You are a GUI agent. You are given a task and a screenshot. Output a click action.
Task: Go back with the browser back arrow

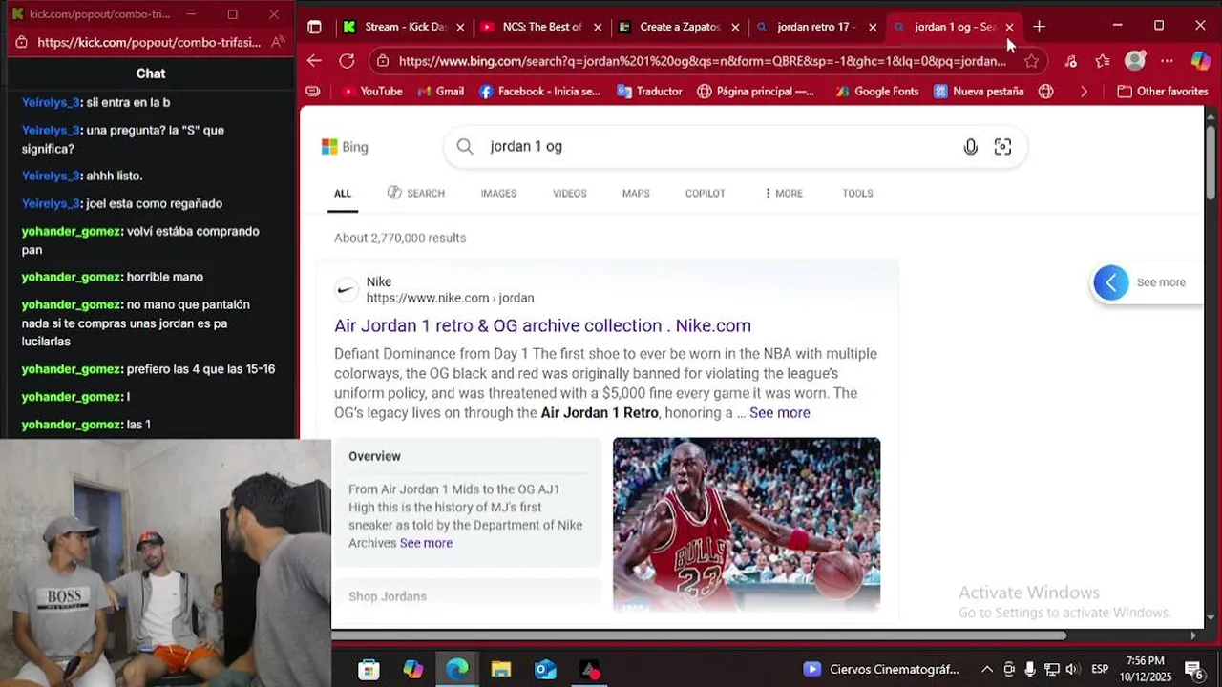(x=314, y=61)
